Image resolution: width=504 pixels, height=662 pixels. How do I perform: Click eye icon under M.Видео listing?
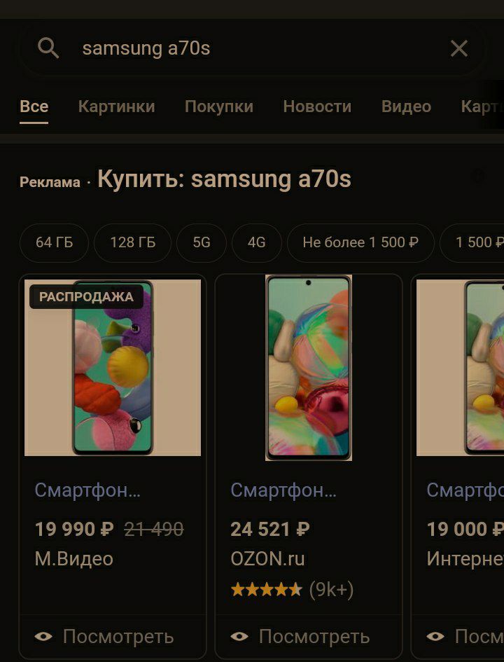coord(43,636)
